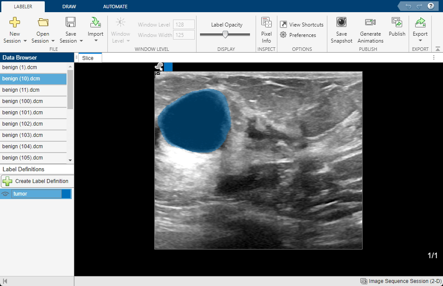Click the Open Session folder icon
Viewport: 443px width, 286px height.
(x=43, y=23)
